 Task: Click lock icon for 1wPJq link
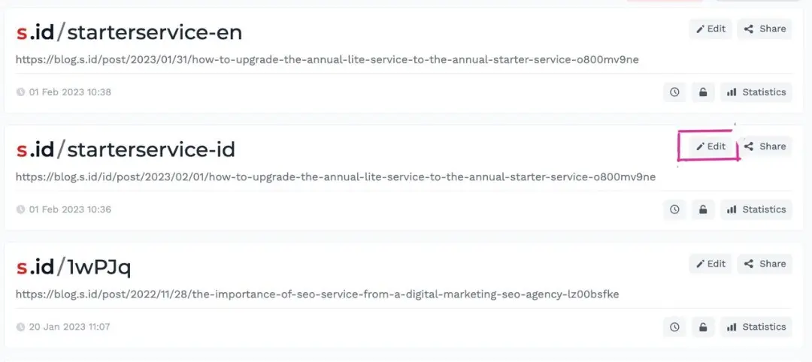703,327
